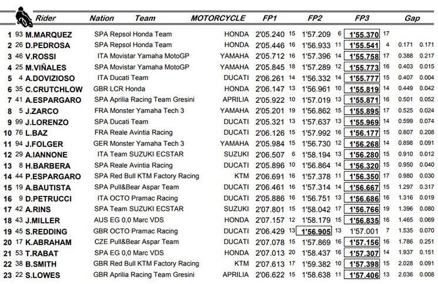Click the Rider column header
This screenshot has width=438, height=284.
click(45, 18)
